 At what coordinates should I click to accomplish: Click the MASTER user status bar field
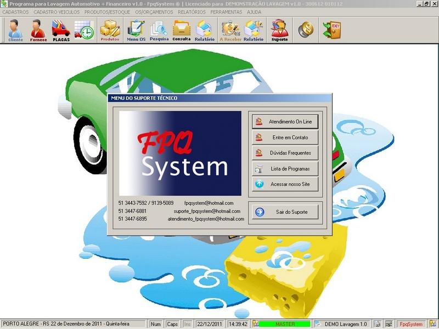(x=285, y=324)
